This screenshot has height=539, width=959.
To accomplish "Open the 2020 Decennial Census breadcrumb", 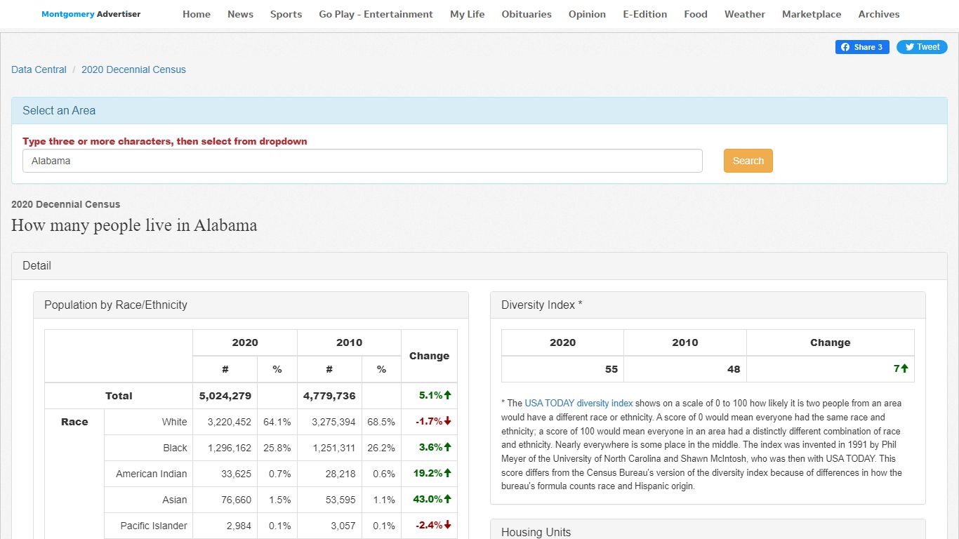I will click(x=133, y=69).
